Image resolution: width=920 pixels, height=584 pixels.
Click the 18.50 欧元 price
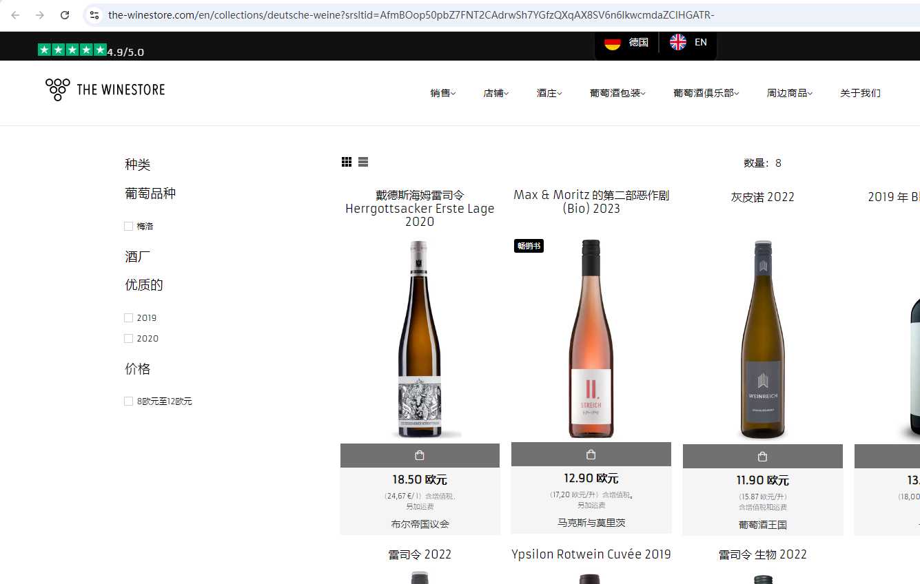tap(420, 479)
